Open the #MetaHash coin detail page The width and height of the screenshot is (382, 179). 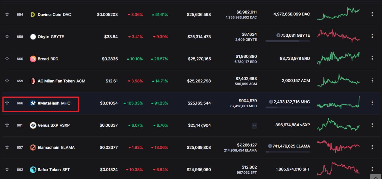(54, 103)
